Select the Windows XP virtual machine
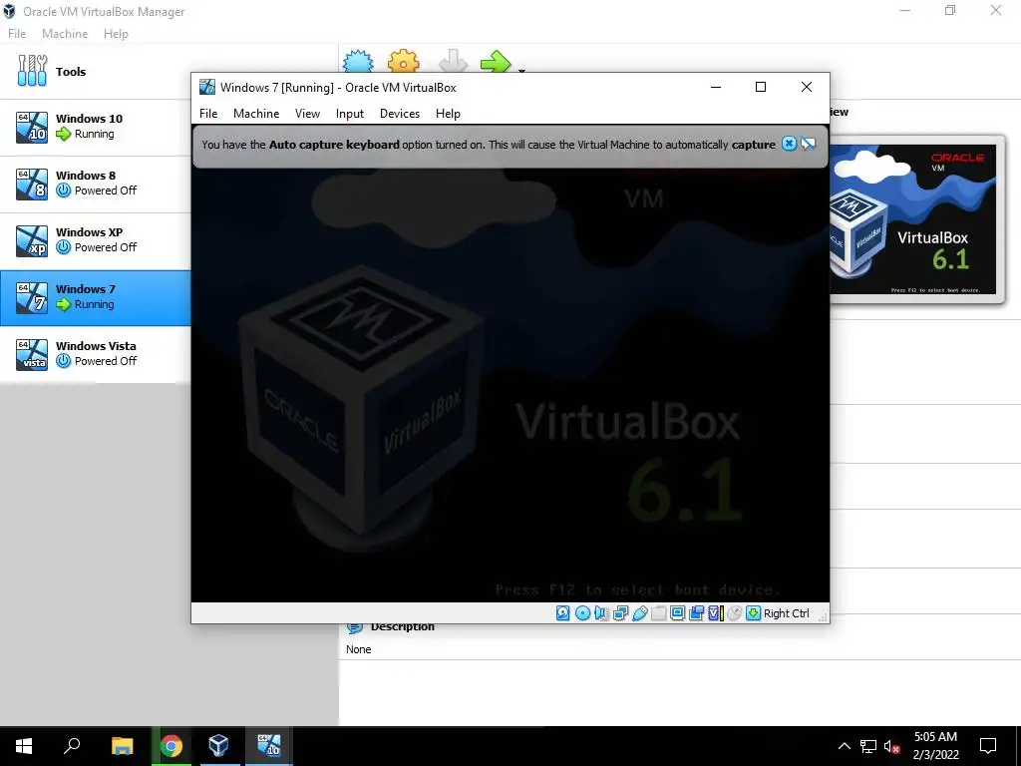1021x766 pixels. (x=95, y=240)
